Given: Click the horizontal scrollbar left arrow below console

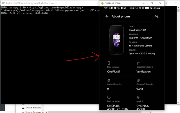Looking at the screenshot, I should [46, 112].
